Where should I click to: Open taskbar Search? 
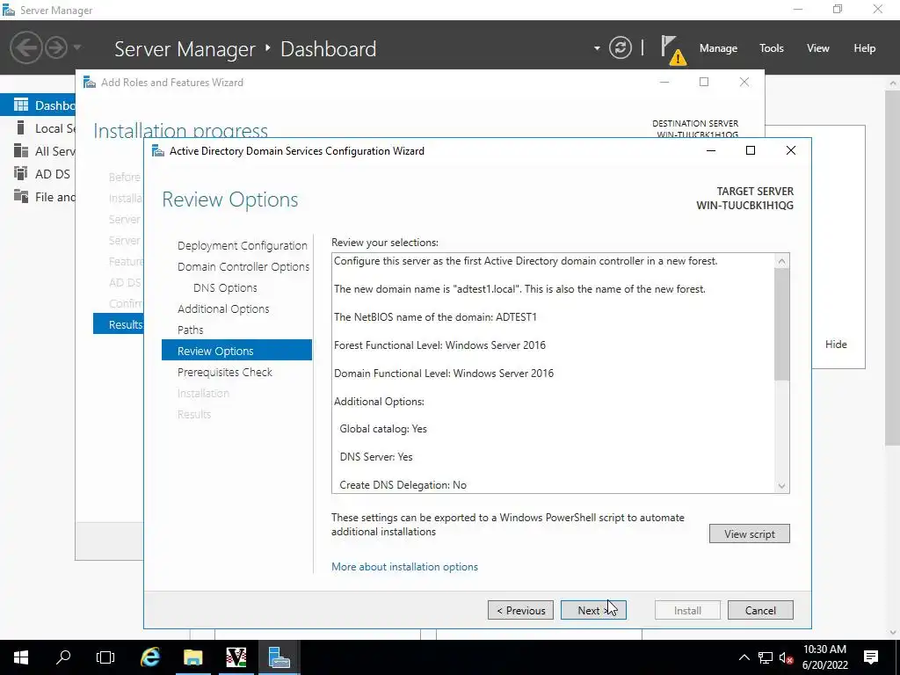63,657
